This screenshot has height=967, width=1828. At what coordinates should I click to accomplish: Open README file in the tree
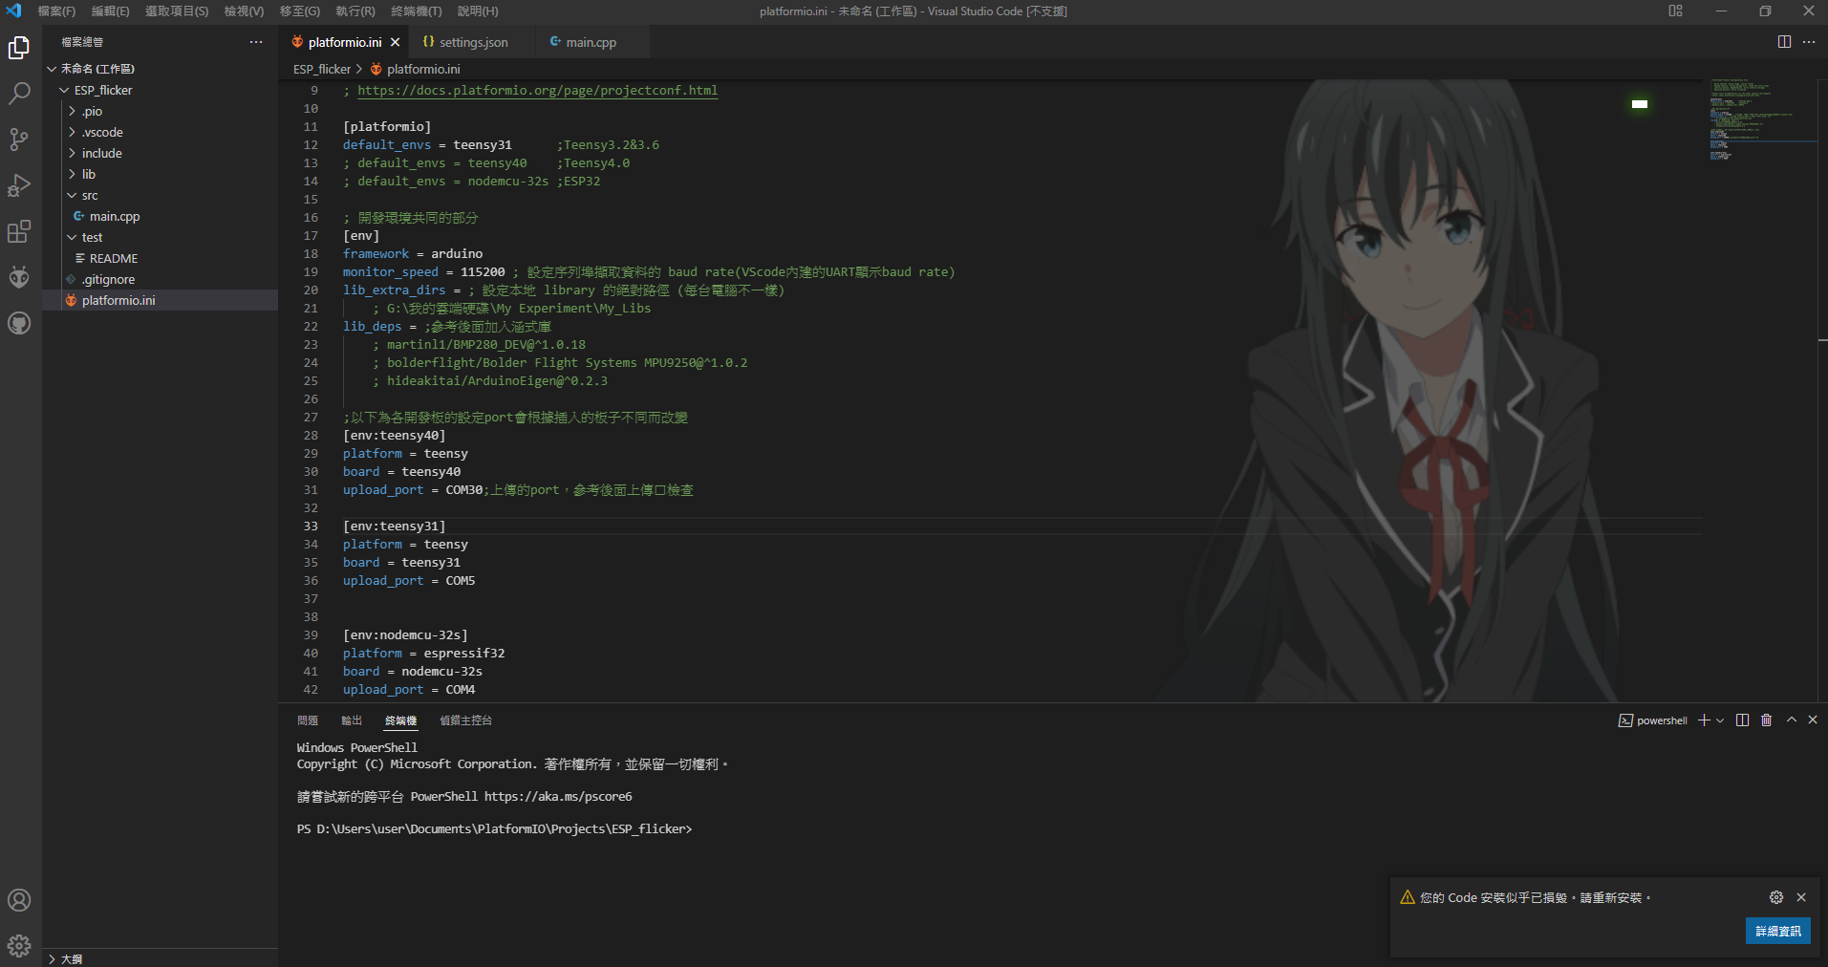point(160,258)
